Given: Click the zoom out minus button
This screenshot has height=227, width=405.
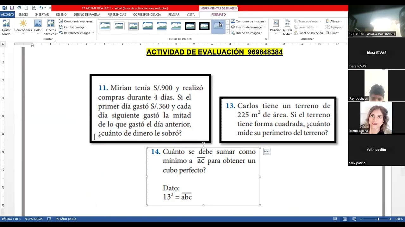Looking at the screenshot, I should 361,219.
